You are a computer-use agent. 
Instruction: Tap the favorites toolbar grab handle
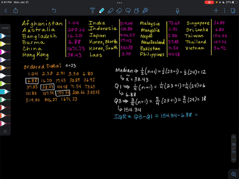pos(5,28)
